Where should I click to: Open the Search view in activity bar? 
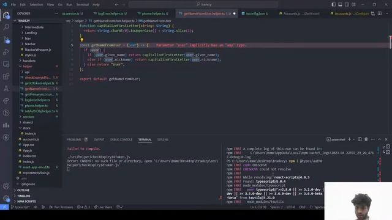pos(6,27)
